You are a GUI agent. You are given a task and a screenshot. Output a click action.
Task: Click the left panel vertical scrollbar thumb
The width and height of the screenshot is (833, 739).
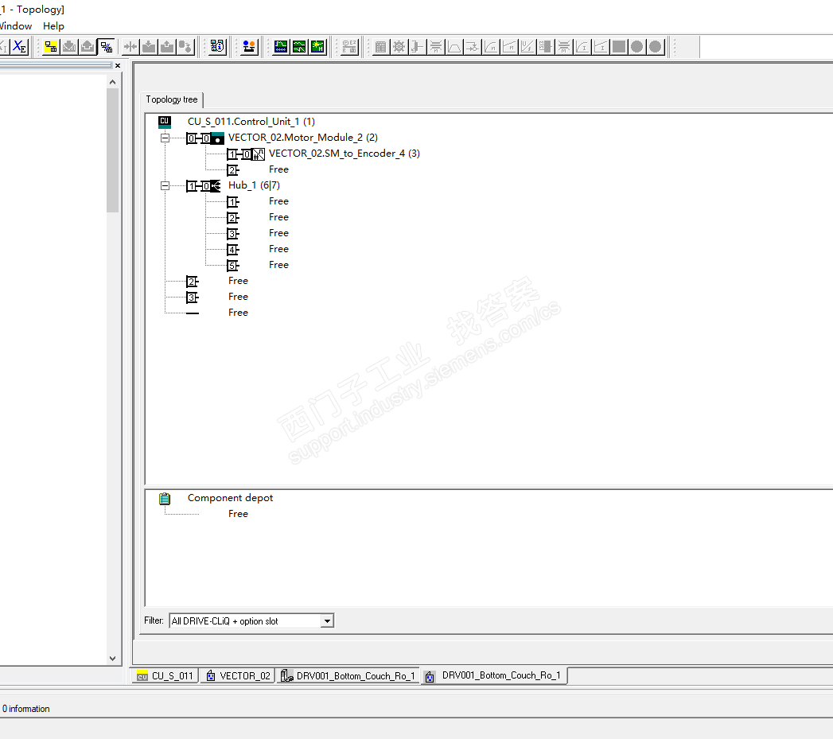click(x=113, y=150)
